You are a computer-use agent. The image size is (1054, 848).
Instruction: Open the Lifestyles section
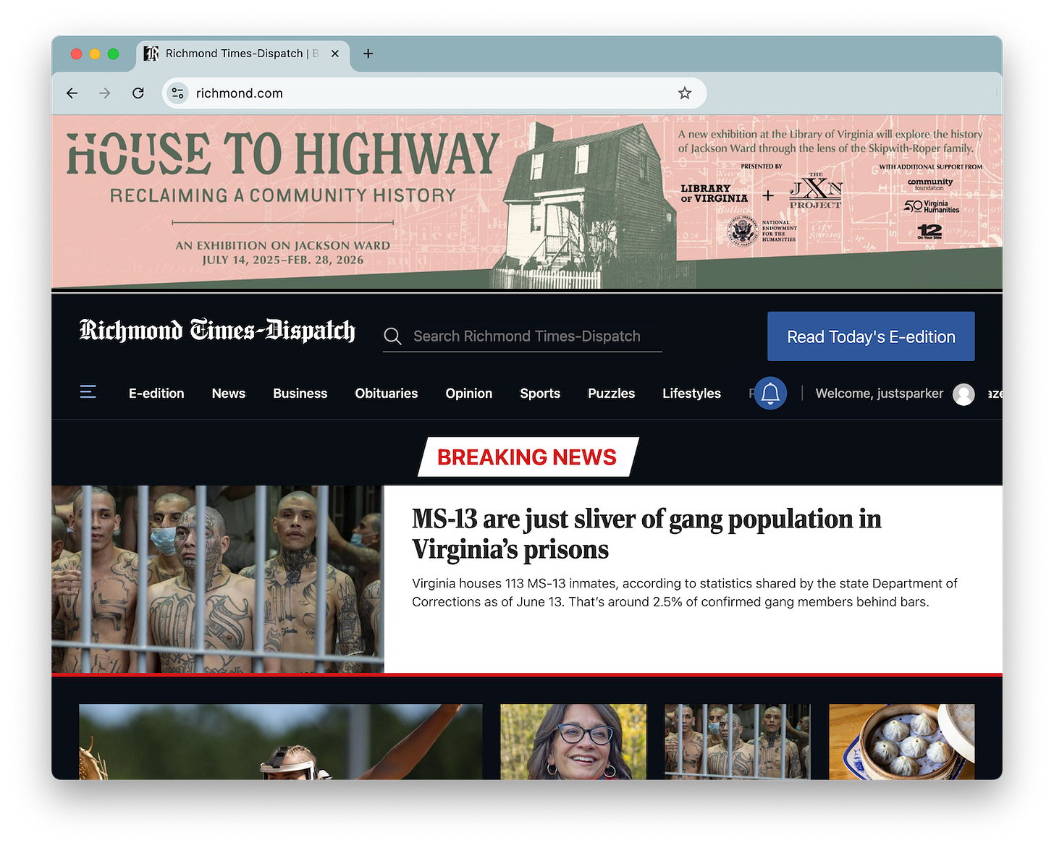click(691, 394)
